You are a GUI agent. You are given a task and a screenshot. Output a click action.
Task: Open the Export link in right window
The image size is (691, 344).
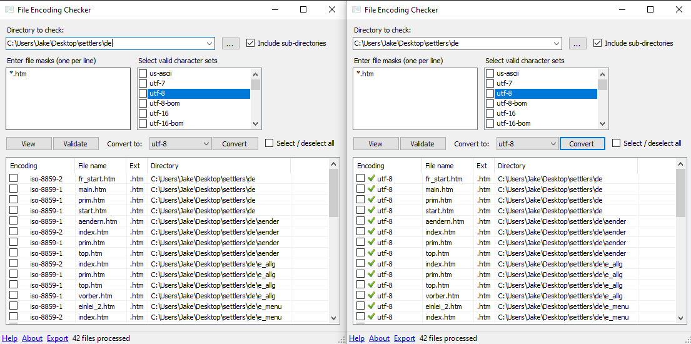click(405, 338)
